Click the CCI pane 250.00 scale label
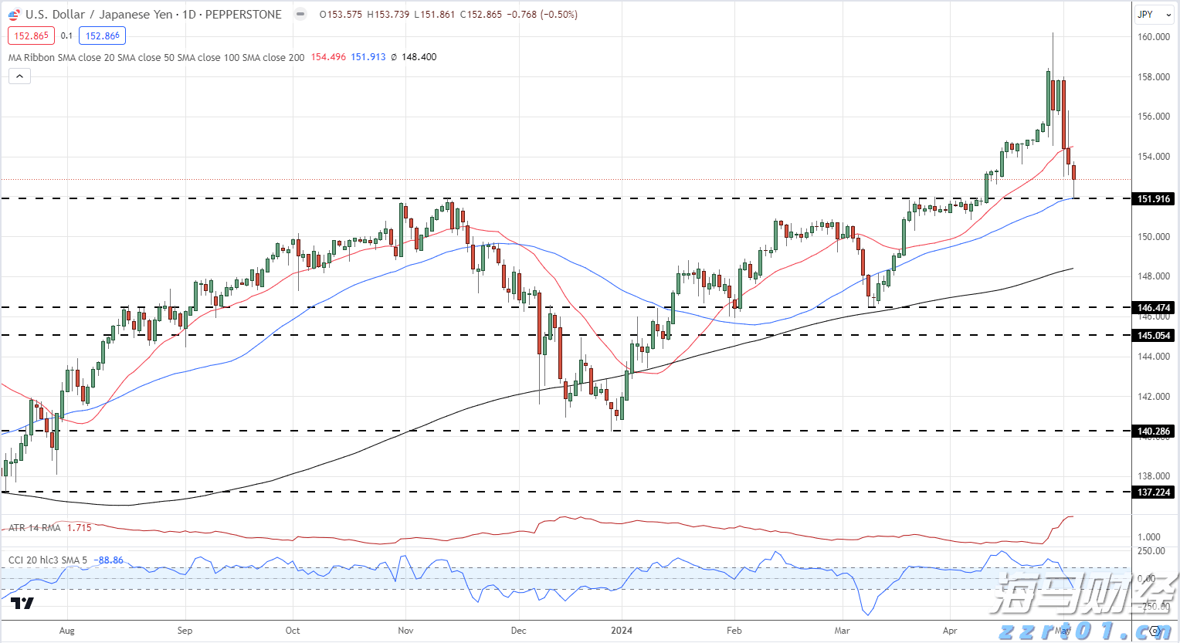Screen dimensions: 1180x643 point(1151,551)
